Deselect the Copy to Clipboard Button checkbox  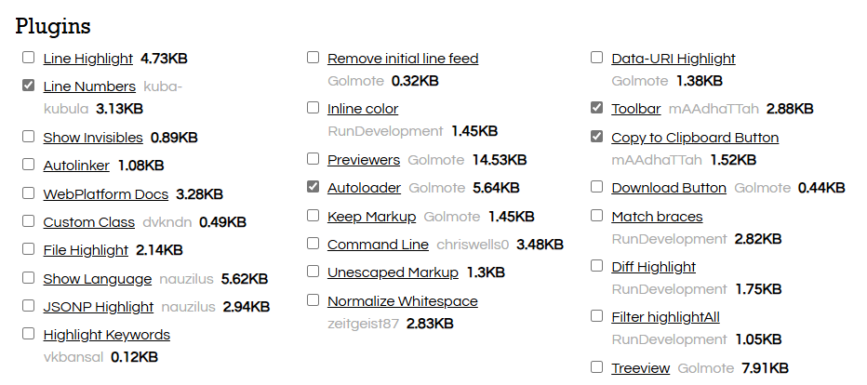[596, 137]
